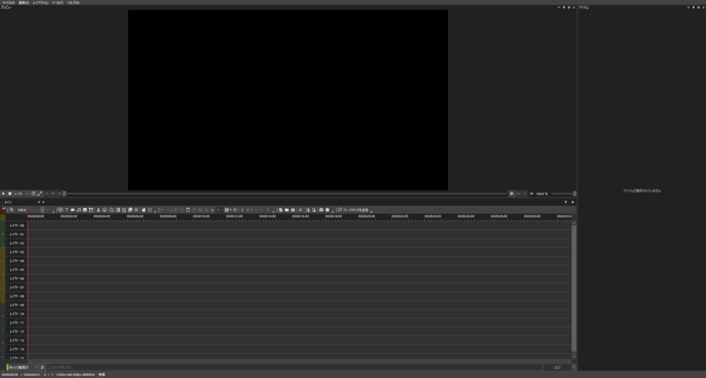
Task: Open the ゆっくり魔理沙 character dropdown
Action: pos(23,368)
